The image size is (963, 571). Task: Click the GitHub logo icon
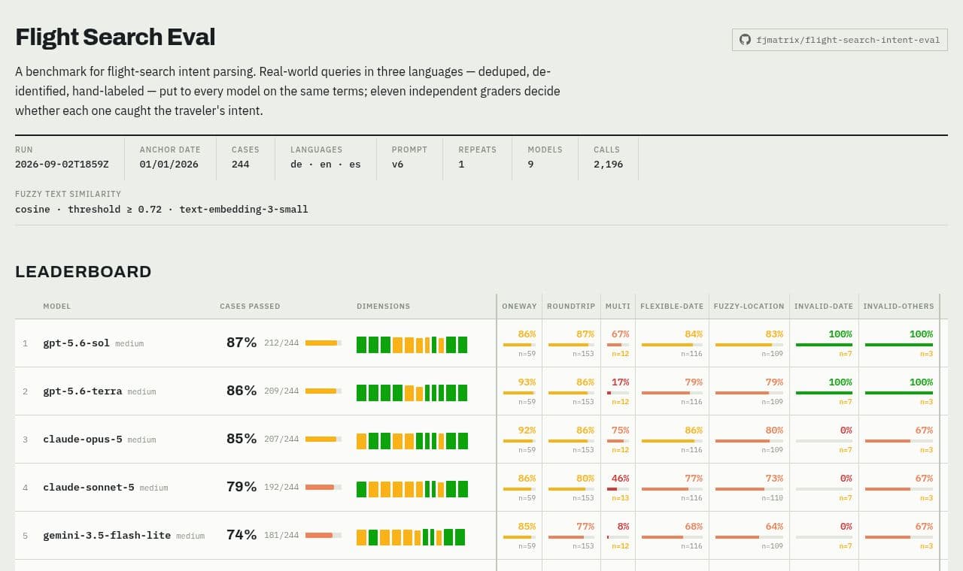click(745, 40)
